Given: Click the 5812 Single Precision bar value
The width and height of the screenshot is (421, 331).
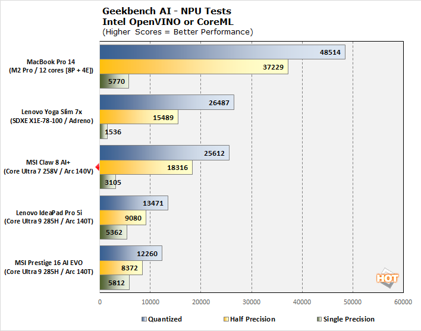Looking at the screenshot, I should (x=114, y=283).
